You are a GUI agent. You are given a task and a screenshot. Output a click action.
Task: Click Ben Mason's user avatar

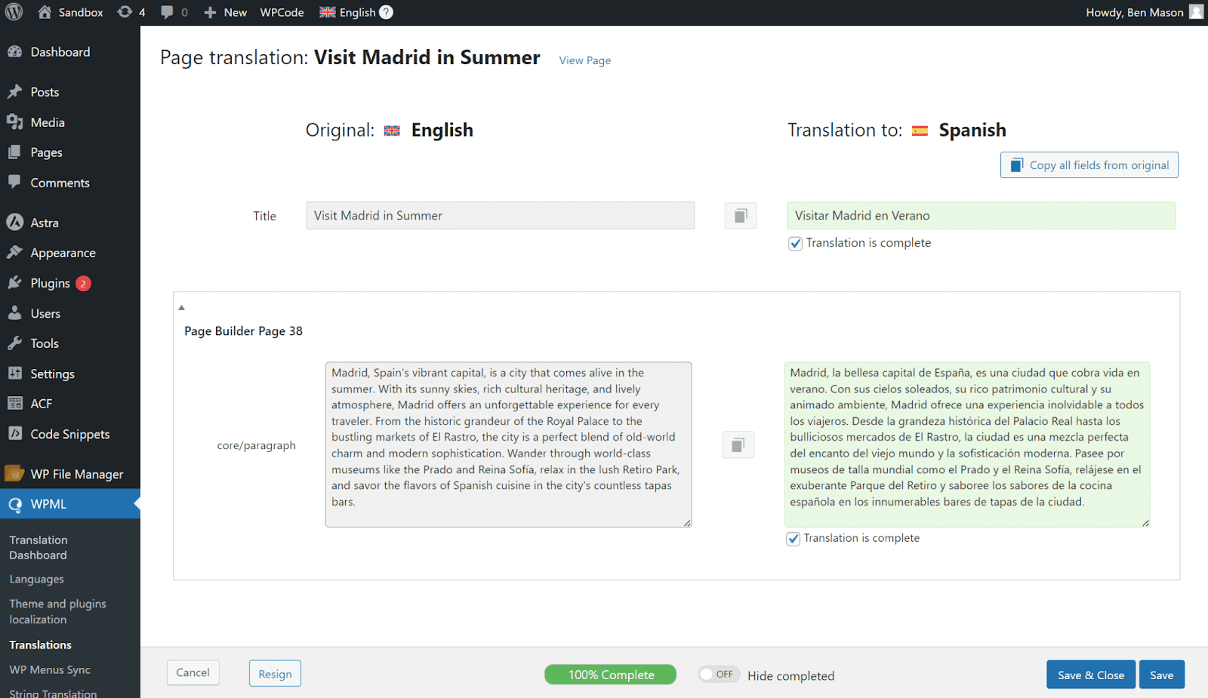click(1196, 12)
